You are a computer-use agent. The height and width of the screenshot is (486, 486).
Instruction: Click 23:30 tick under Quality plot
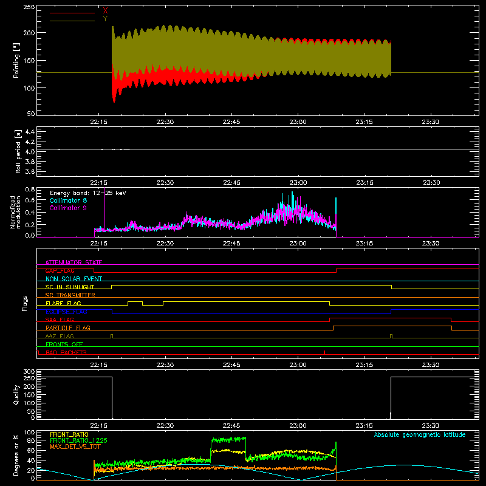click(x=431, y=426)
